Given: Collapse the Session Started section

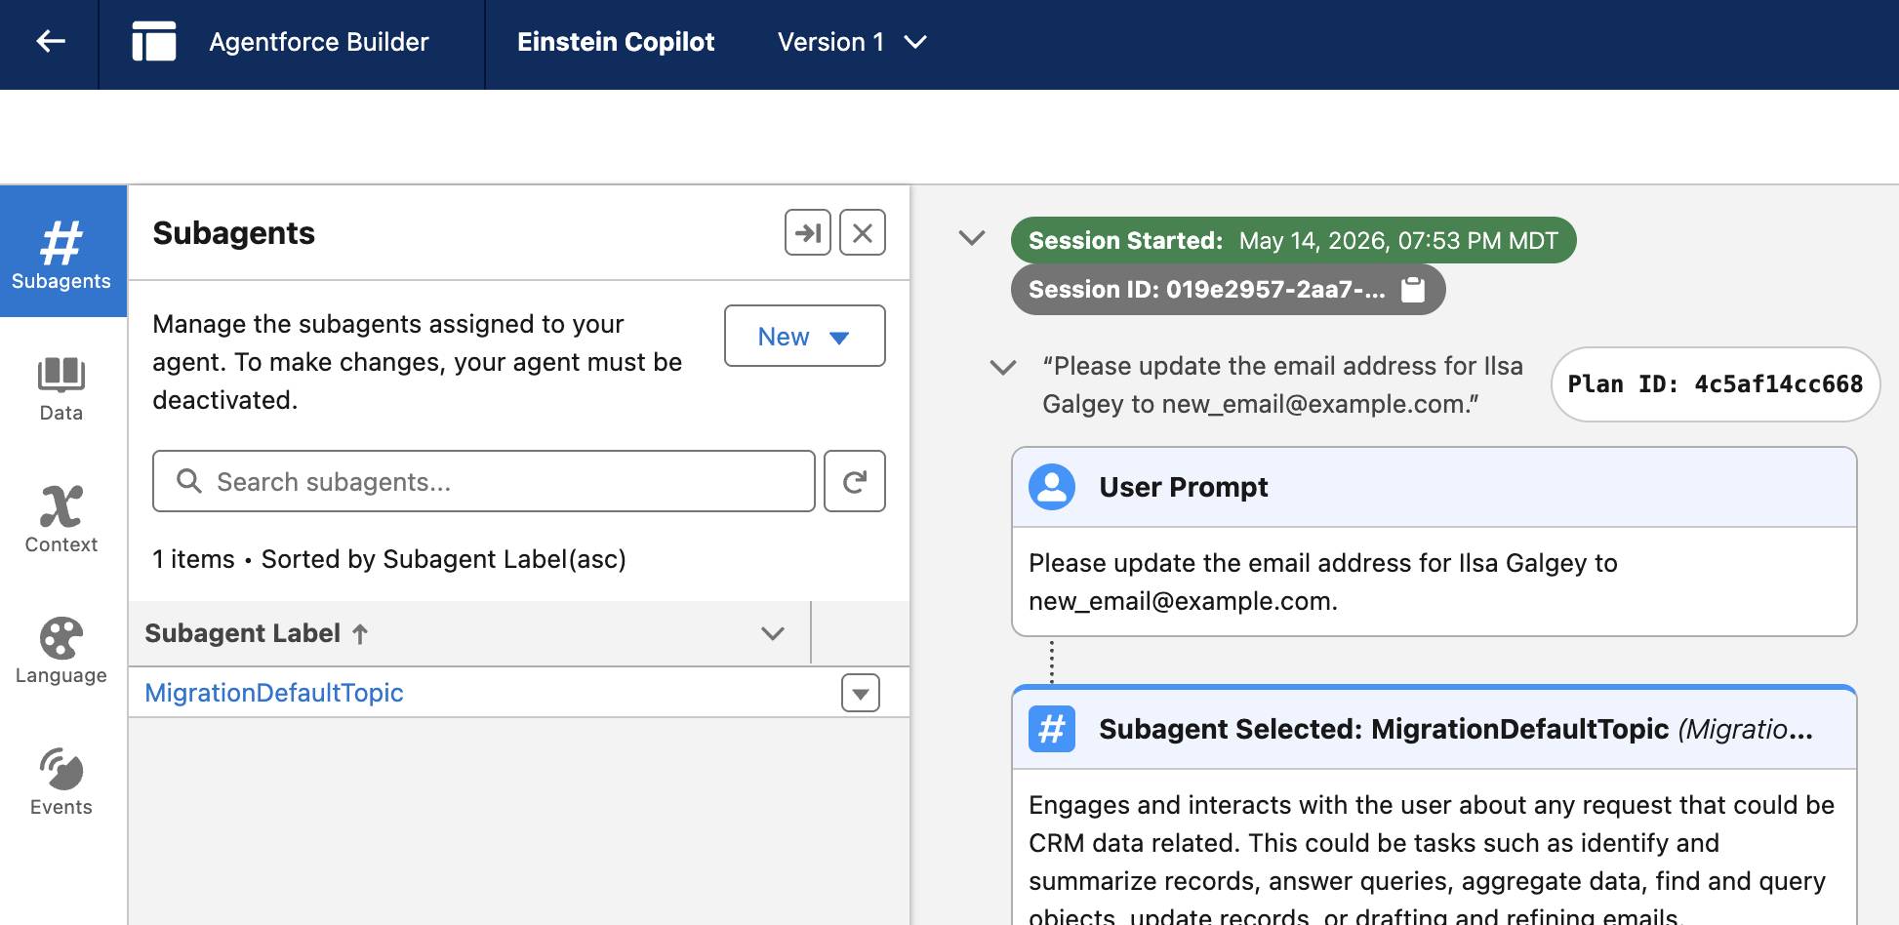Looking at the screenshot, I should pos(972,238).
